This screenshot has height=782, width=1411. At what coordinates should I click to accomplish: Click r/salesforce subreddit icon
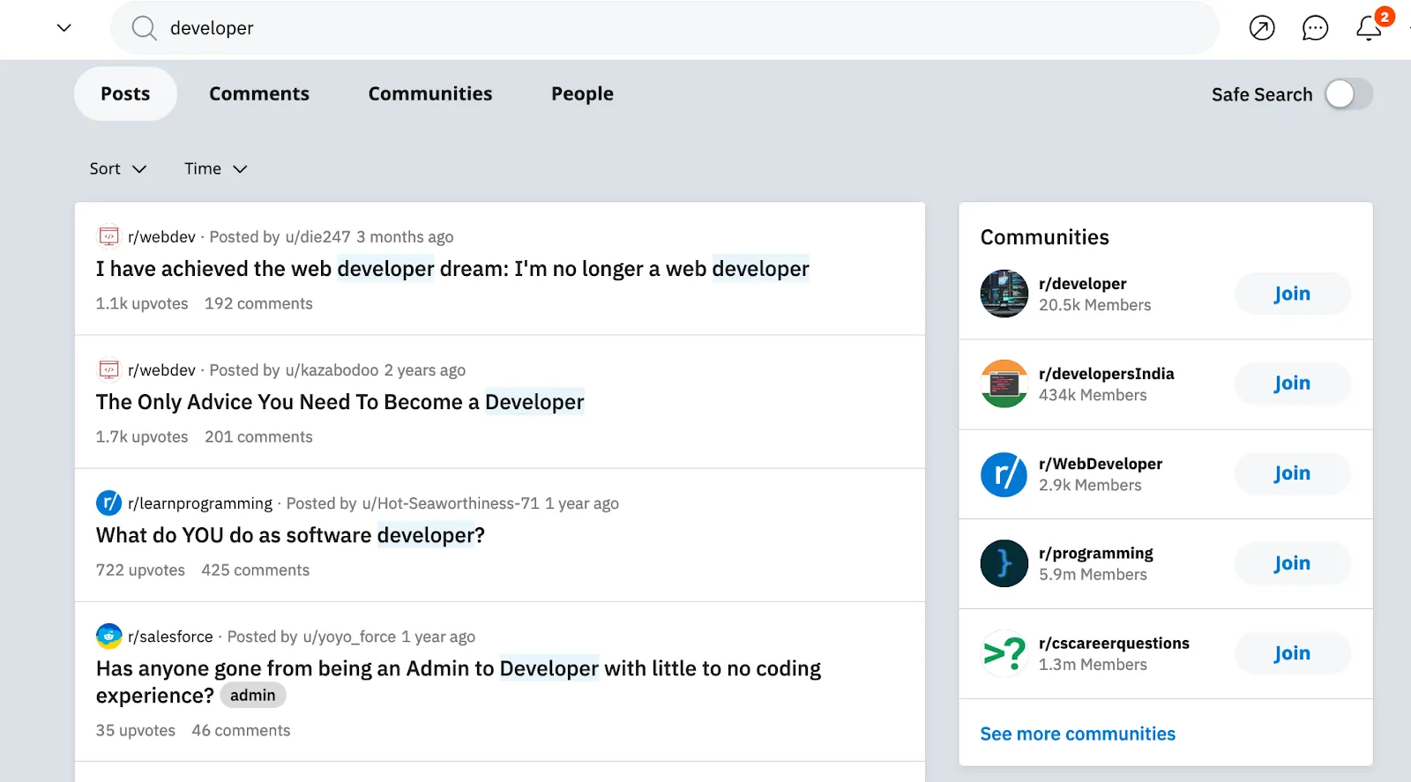[108, 636]
